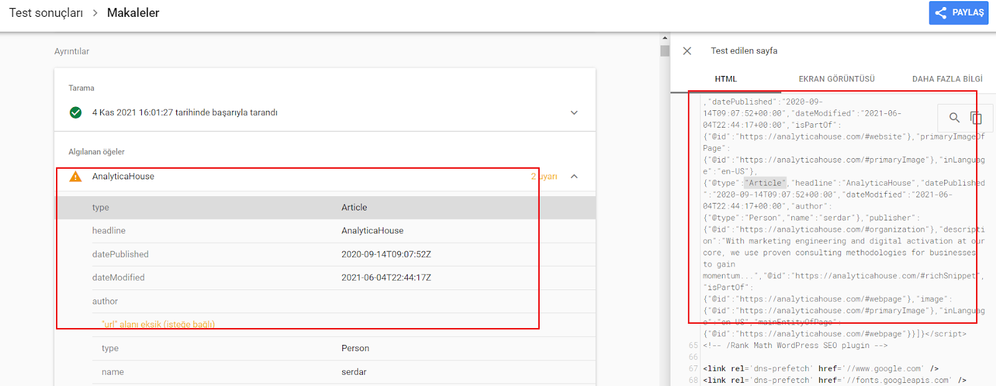996x386 pixels.
Task: Click the green crawl success checkmark icon
Action: pos(76,113)
